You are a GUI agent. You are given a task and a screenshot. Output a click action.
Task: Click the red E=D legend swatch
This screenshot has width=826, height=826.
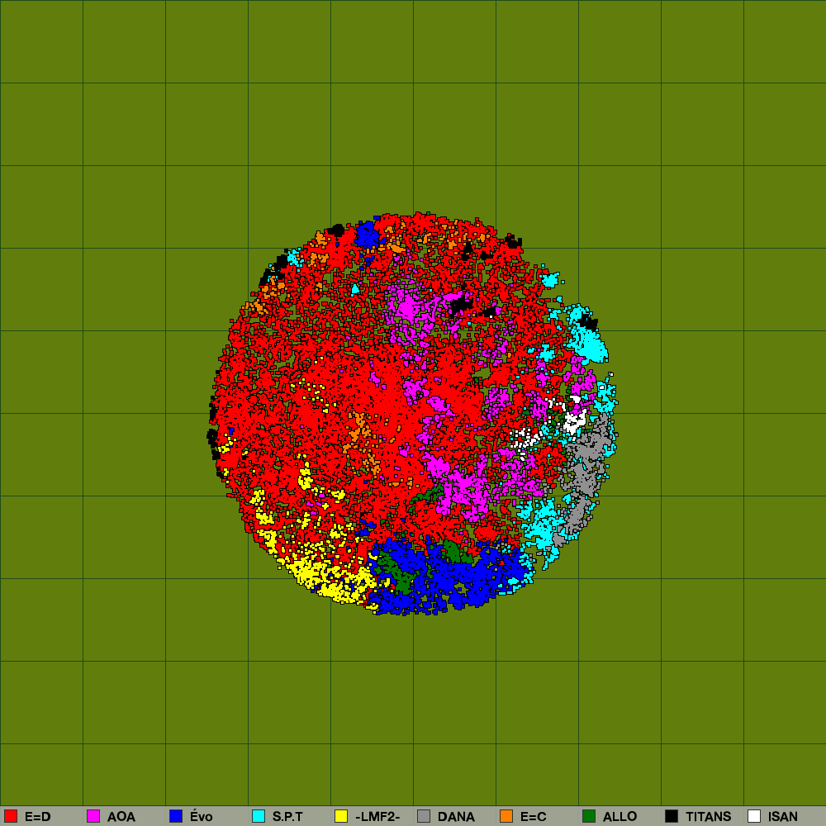pos(11,816)
